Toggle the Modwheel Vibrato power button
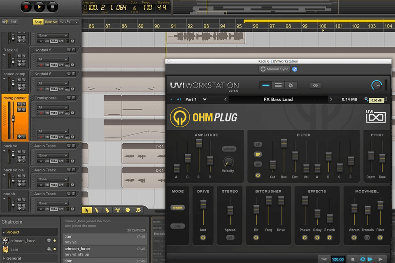 point(354,238)
